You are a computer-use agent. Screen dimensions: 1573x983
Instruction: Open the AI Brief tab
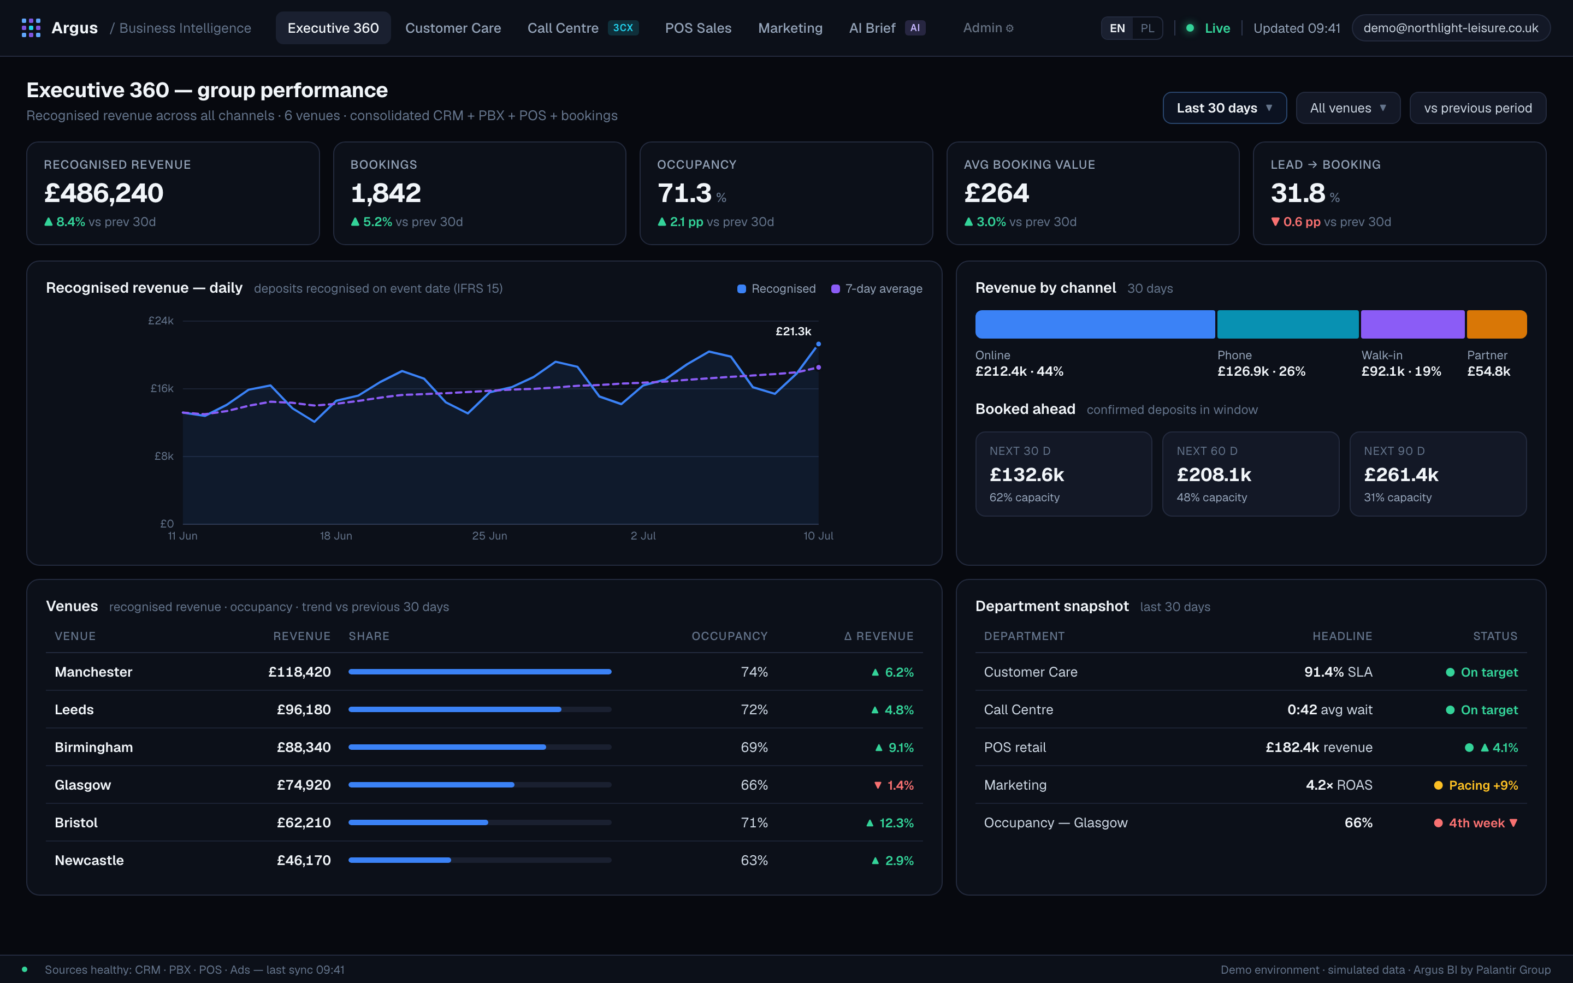tap(886, 28)
